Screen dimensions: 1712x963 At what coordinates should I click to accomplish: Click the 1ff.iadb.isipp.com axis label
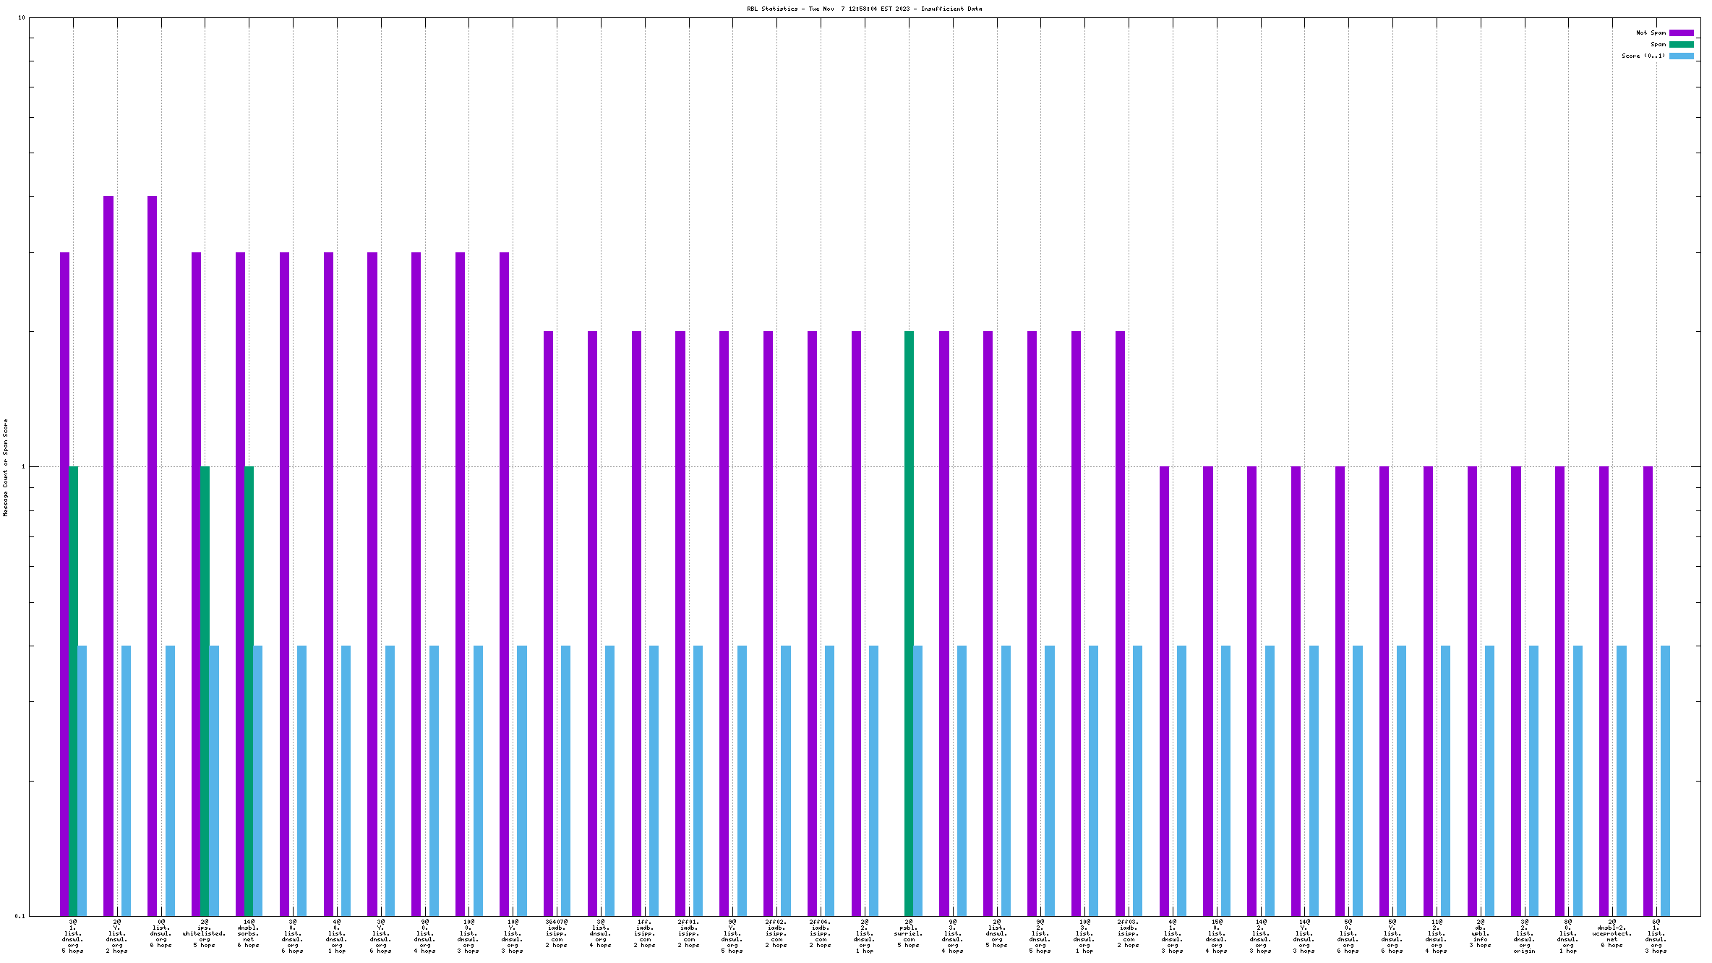[645, 933]
